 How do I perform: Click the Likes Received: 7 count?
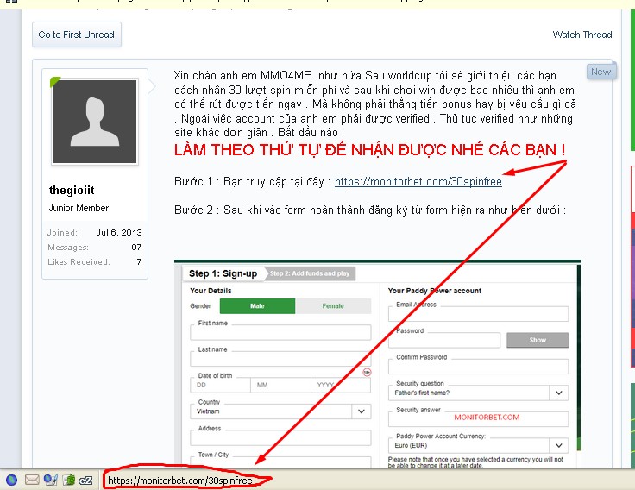coord(139,262)
